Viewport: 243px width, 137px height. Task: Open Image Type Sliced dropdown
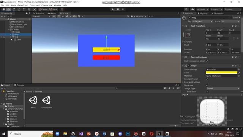[223, 89]
